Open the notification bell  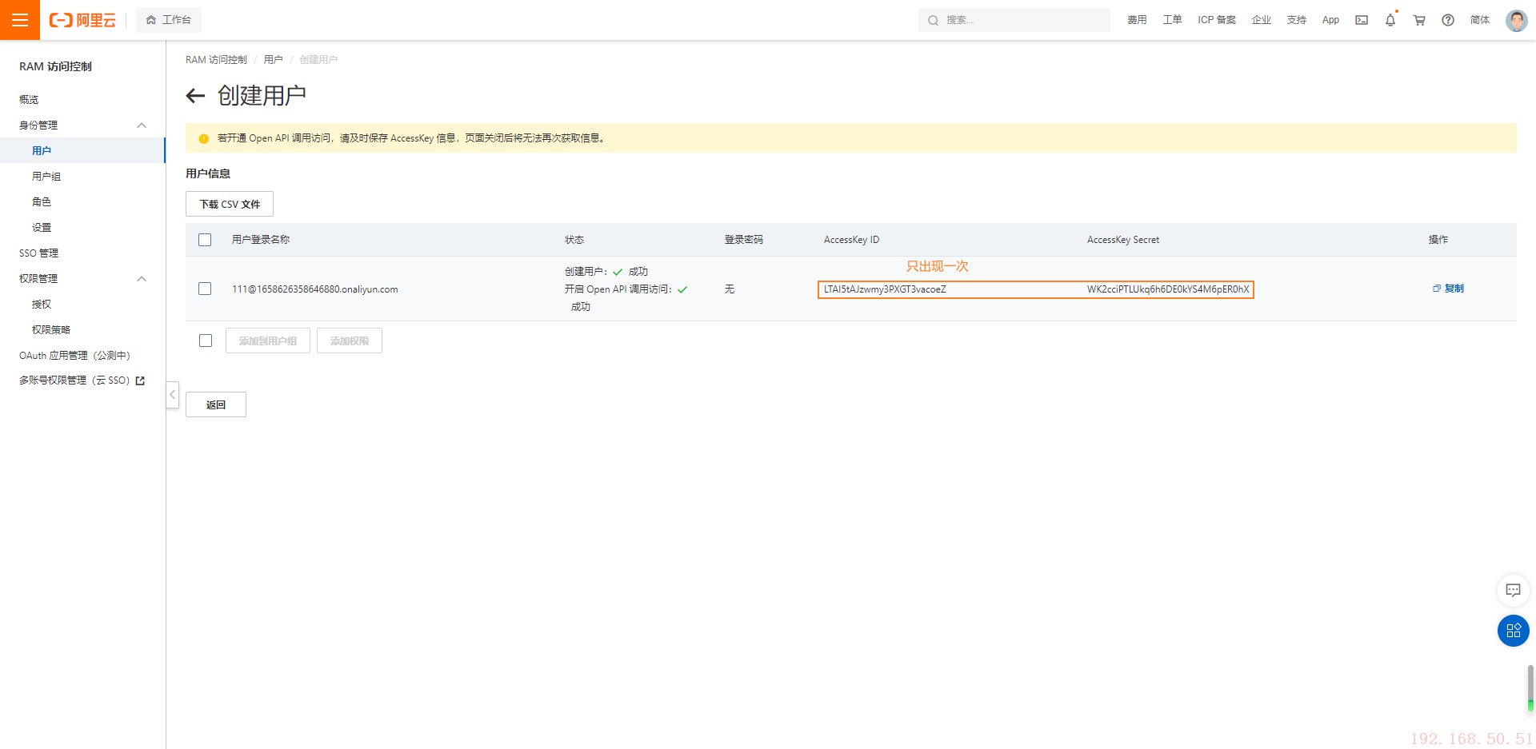(x=1390, y=20)
